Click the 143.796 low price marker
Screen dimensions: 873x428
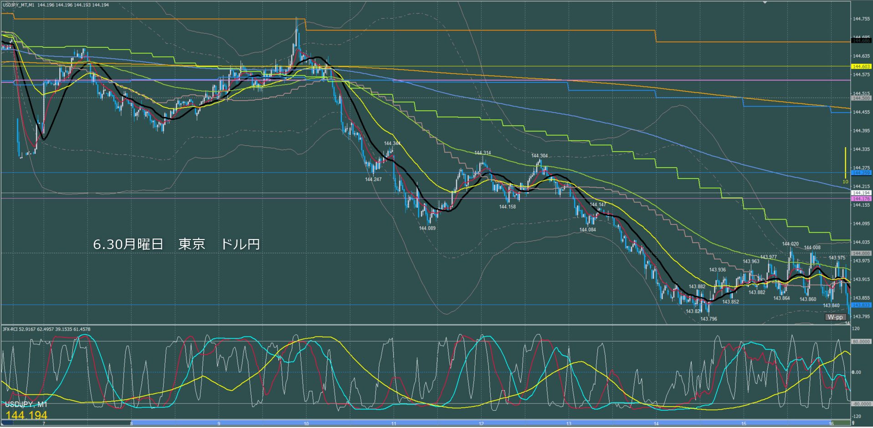point(709,319)
